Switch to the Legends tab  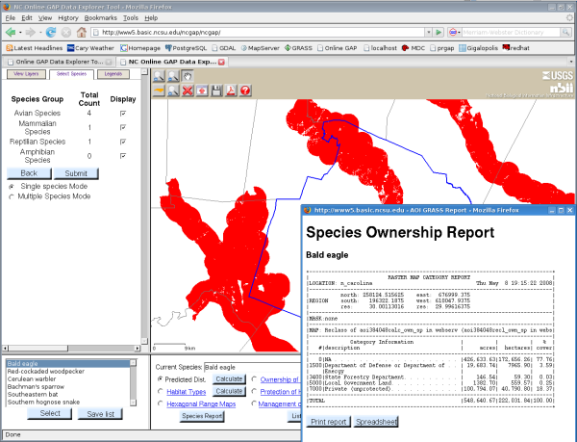coord(113,74)
